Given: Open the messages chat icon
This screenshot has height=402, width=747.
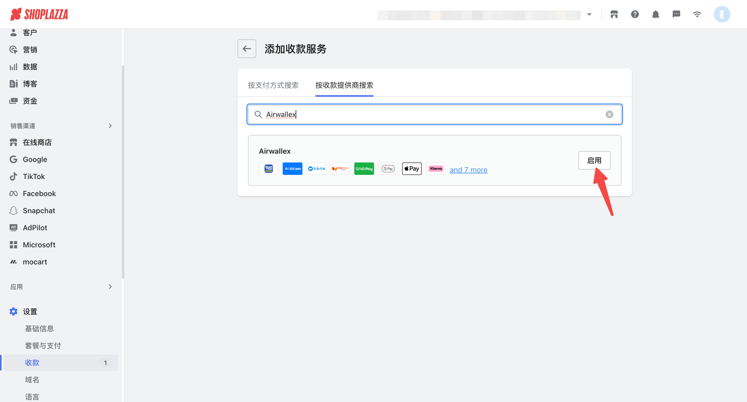Looking at the screenshot, I should coord(676,14).
